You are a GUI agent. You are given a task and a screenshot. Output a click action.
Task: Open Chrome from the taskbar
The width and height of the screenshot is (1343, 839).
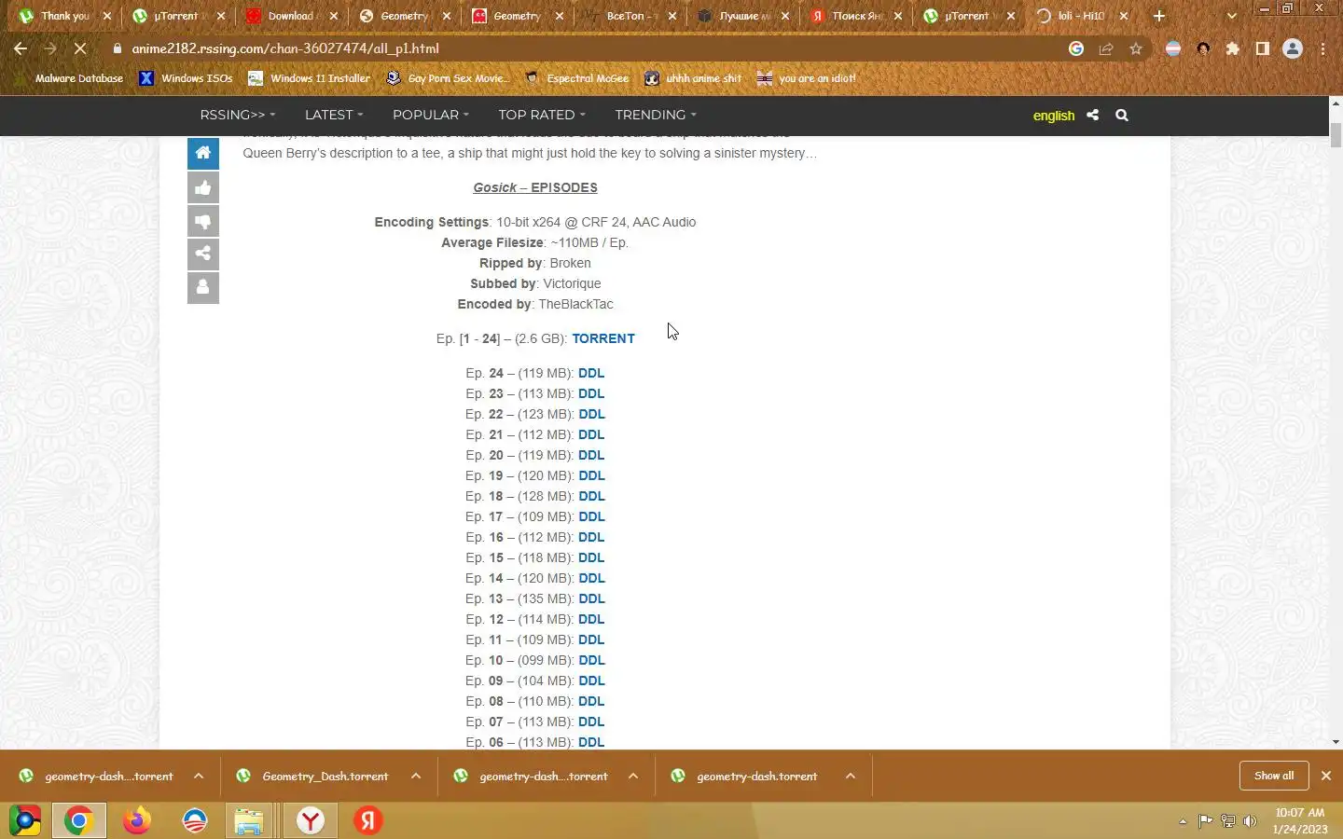click(79, 820)
